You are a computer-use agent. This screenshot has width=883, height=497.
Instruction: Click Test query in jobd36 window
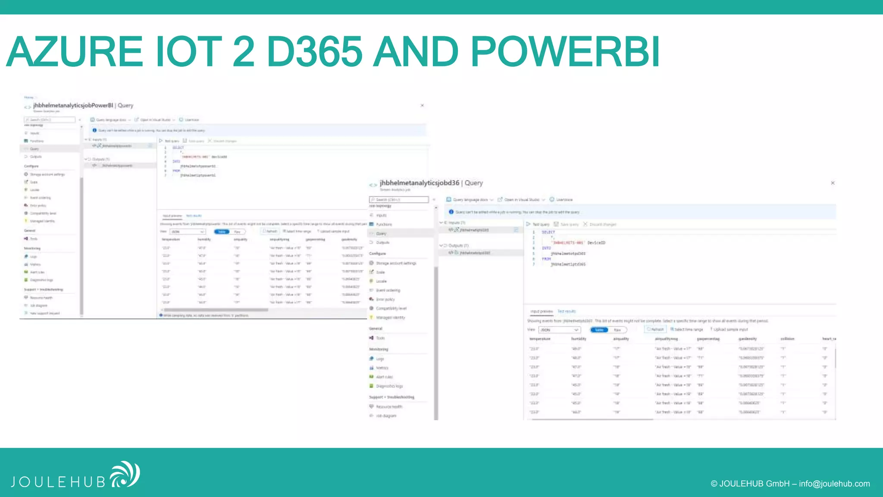pos(538,224)
